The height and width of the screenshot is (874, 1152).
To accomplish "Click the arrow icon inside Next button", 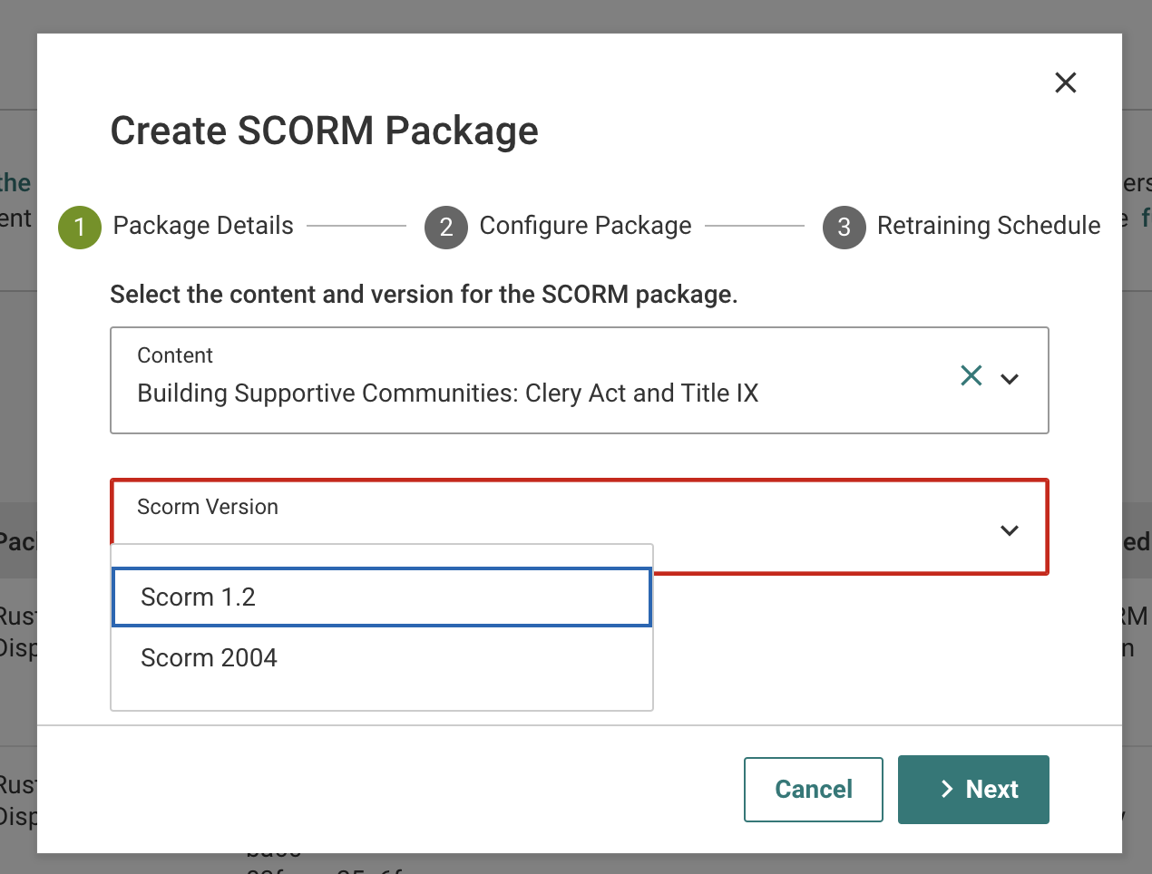I will pyautogui.click(x=947, y=789).
